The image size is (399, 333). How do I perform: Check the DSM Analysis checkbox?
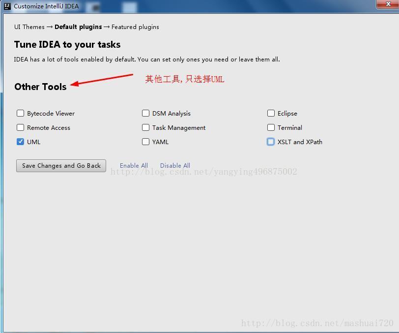click(145, 113)
